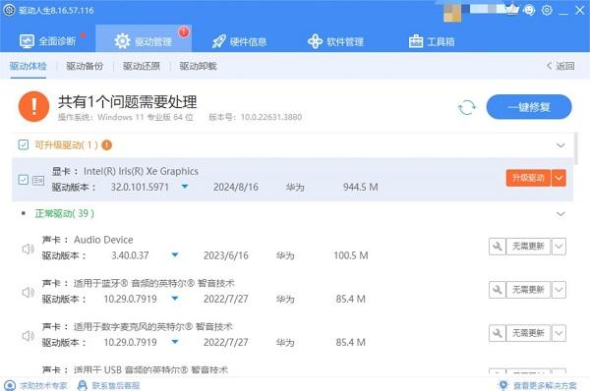Click 无需更新 button for Audio Device
Image resolution: width=590 pixels, height=391 pixels.
click(x=528, y=247)
